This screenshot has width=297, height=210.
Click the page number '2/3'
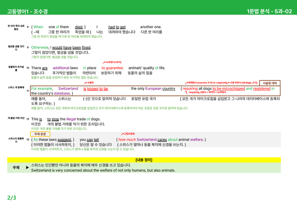[x=12, y=198]
